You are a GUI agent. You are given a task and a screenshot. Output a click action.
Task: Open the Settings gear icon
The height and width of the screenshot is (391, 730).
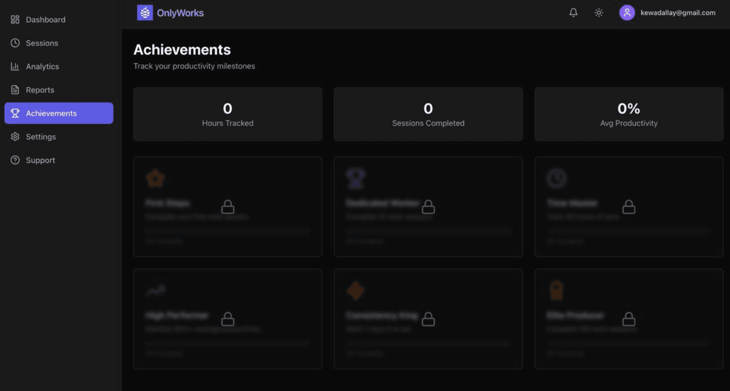coord(15,136)
